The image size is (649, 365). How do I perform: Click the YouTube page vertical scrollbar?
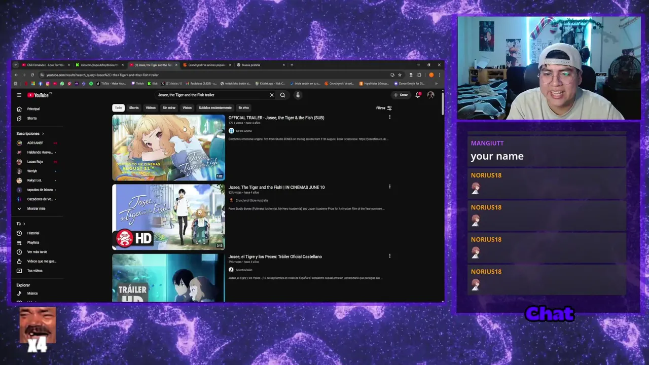tap(442, 104)
